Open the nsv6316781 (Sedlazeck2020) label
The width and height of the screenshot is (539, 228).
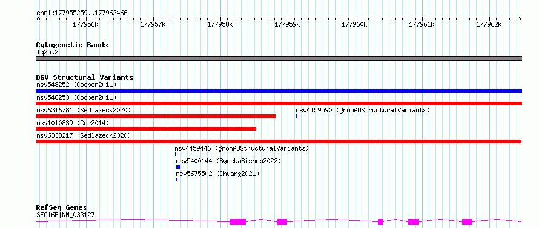tap(84, 110)
